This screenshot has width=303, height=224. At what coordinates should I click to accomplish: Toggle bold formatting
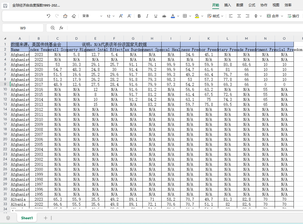pyautogui.click(x=139, y=16)
